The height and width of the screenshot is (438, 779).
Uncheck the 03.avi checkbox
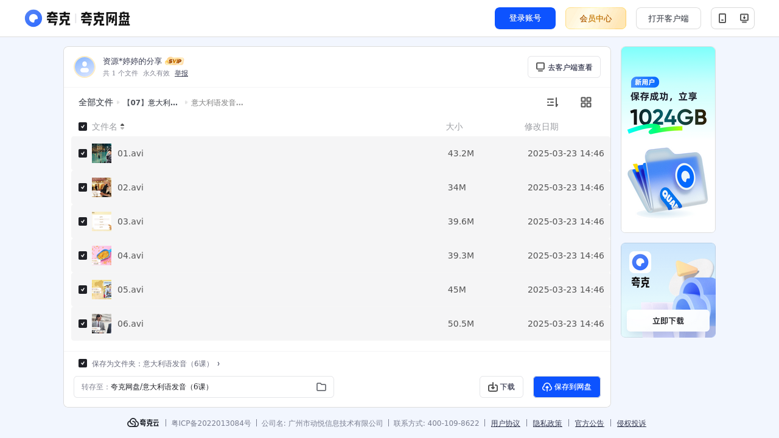(83, 221)
